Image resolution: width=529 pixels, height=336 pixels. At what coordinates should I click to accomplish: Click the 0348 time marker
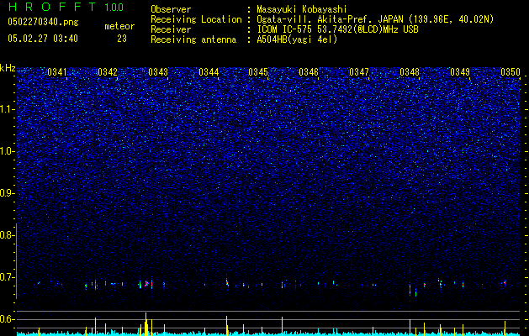coord(410,72)
